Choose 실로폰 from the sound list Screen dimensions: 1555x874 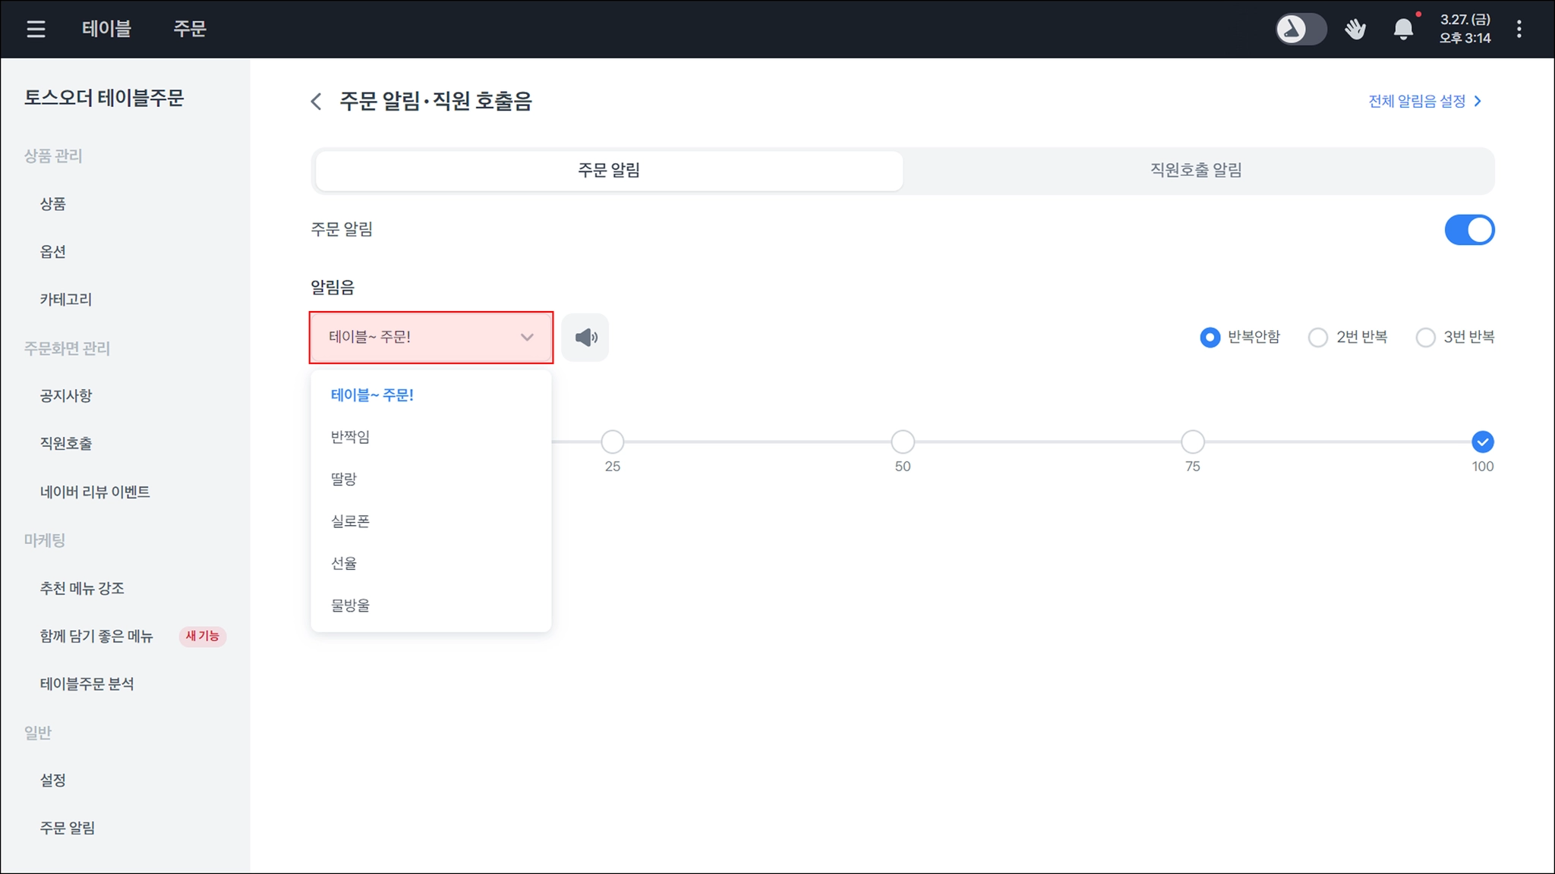point(350,521)
